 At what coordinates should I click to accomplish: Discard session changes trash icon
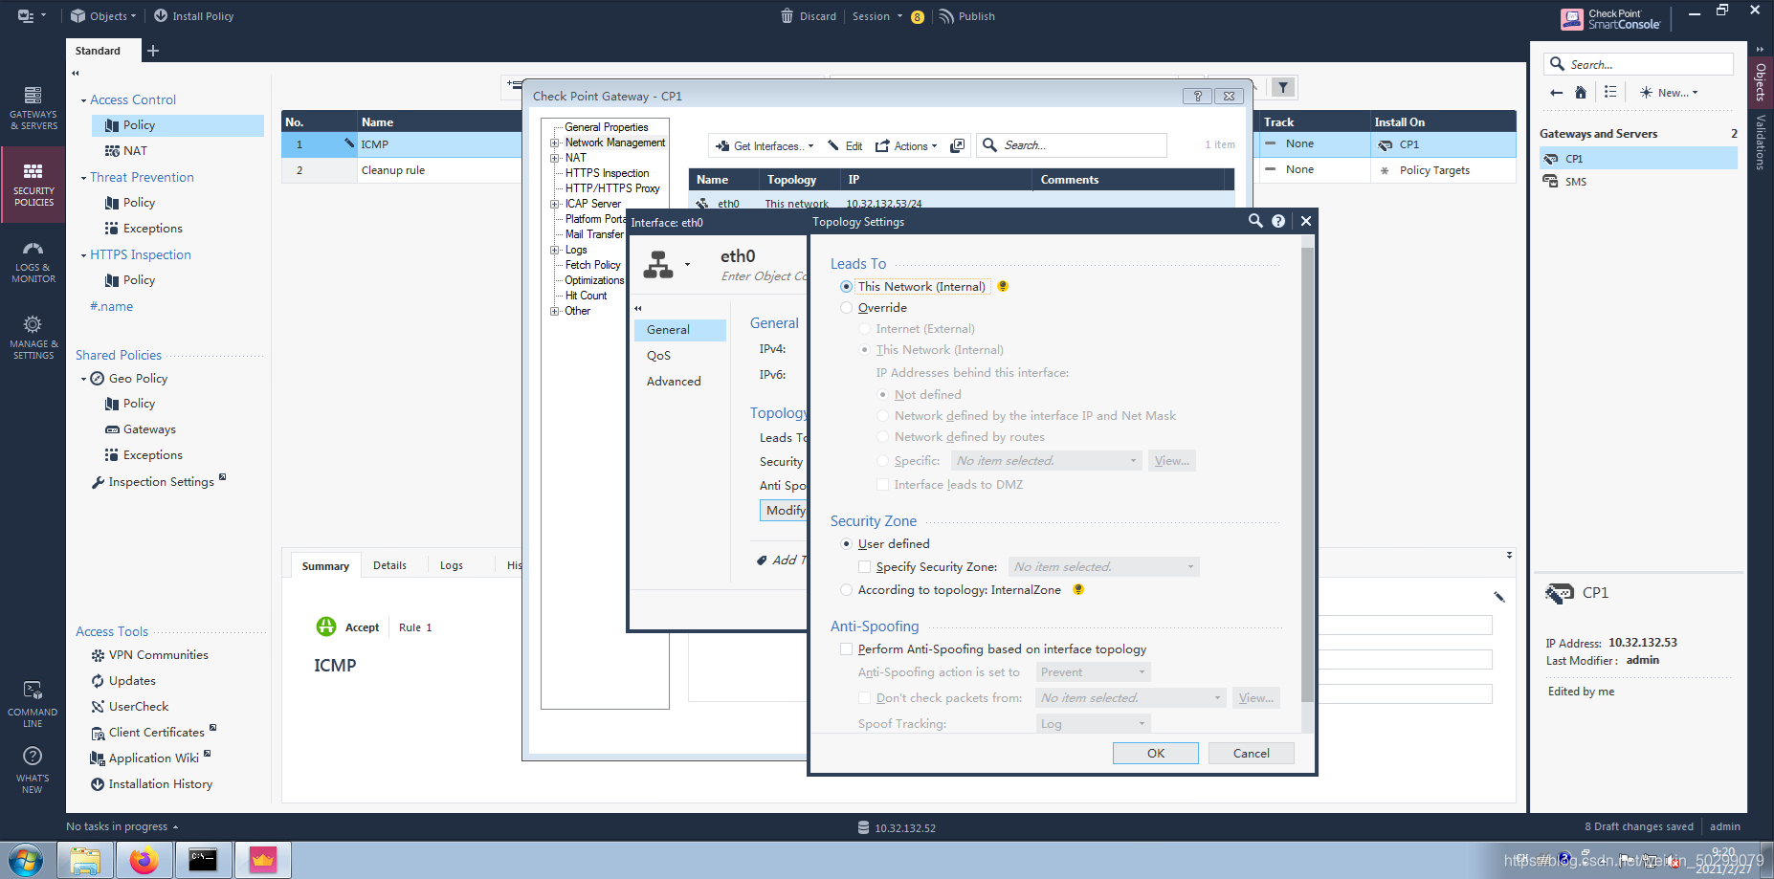[787, 16]
